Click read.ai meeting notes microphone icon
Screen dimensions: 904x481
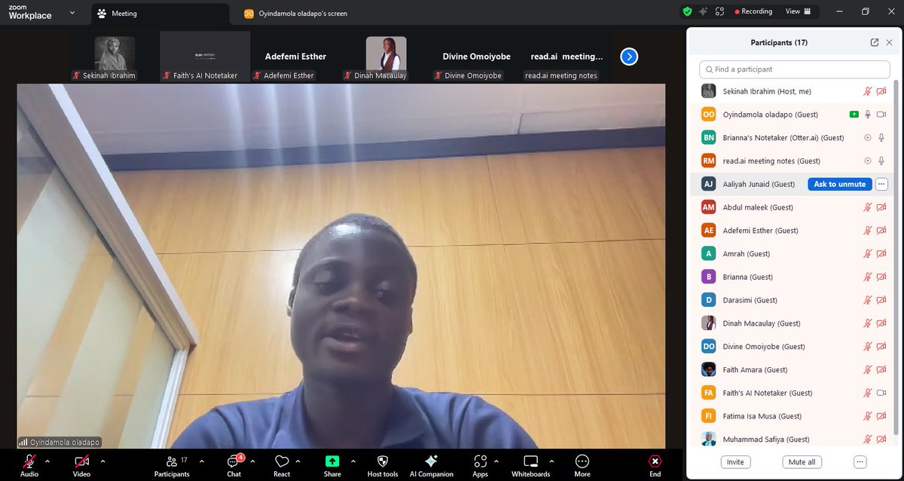881,161
